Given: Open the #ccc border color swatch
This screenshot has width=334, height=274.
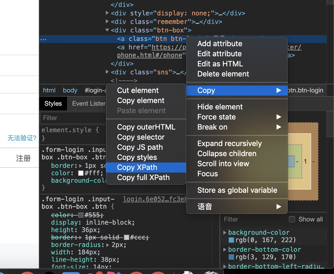Looking at the screenshot, I should 127,237.
